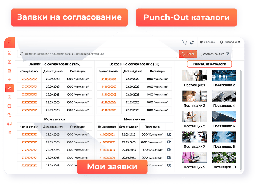Open Поставщик 2 catalog thumbnail
This screenshot has width=257, height=186.
[x=224, y=75]
